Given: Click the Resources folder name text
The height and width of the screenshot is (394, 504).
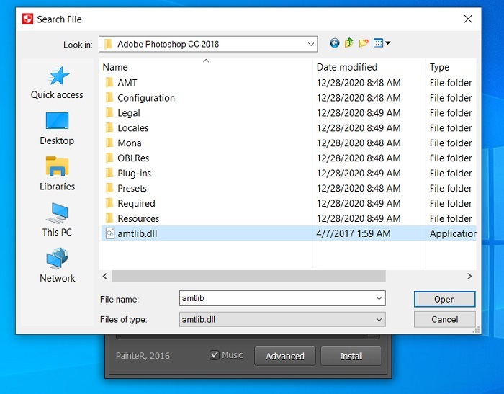Looking at the screenshot, I should (x=138, y=218).
